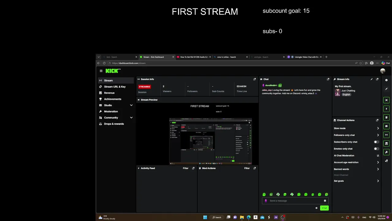Click the Just Chatting category name
392x221 pixels.
[x=348, y=91]
